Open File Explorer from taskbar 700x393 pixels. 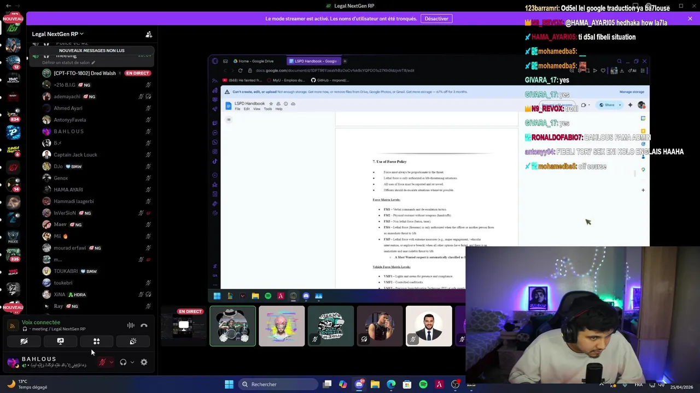[375, 384]
